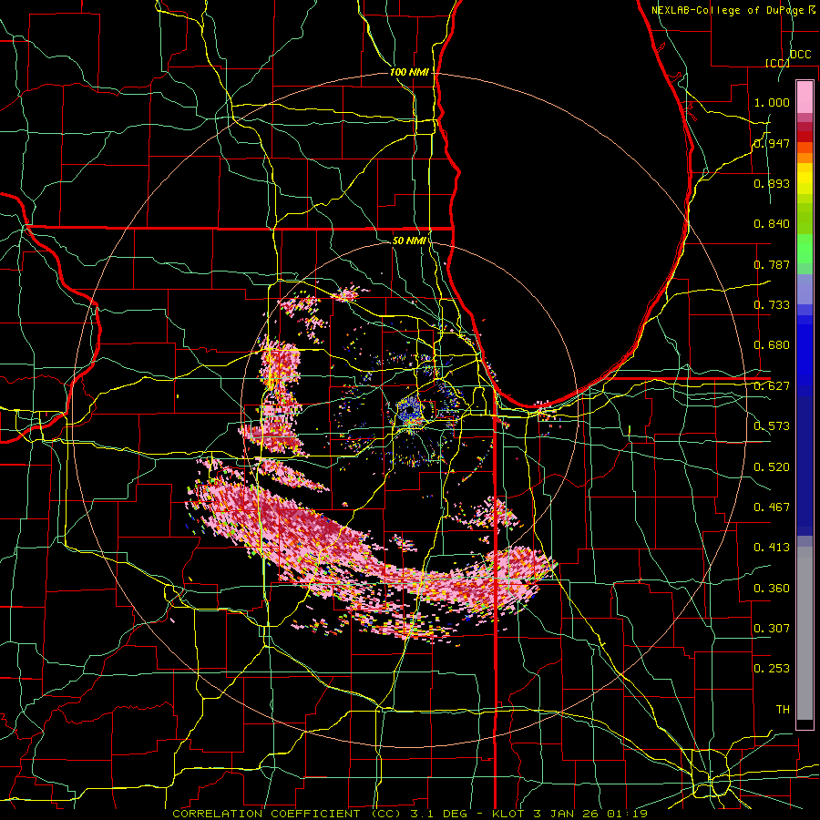Click the 0.413 scale value

(x=772, y=548)
